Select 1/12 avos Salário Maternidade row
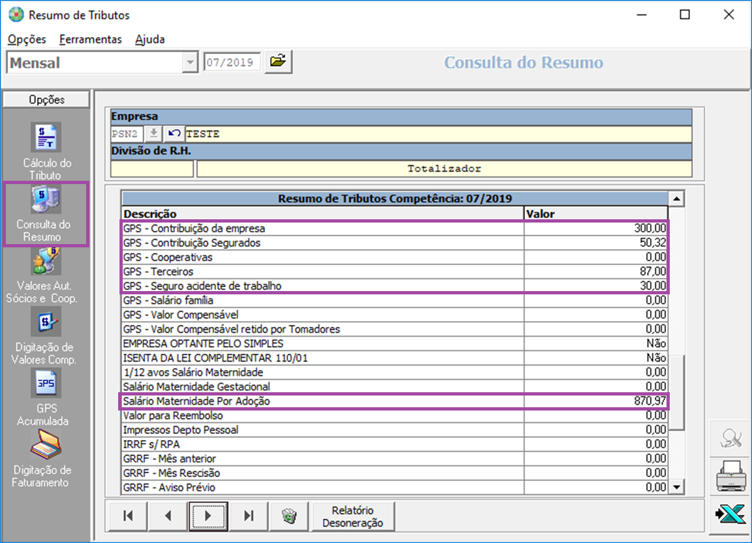The image size is (752, 543). [x=395, y=372]
